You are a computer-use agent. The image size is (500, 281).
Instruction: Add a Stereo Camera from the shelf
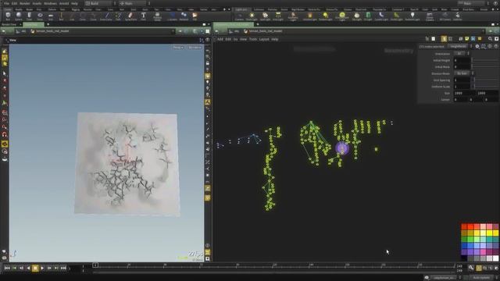(x=430, y=16)
